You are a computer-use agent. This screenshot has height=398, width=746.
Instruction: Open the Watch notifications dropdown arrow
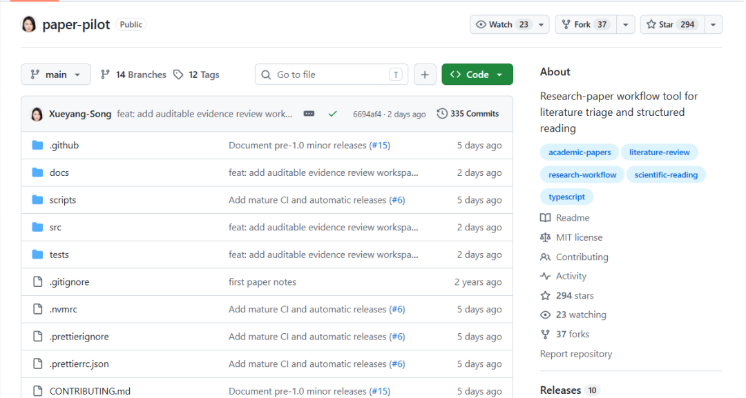coord(541,25)
